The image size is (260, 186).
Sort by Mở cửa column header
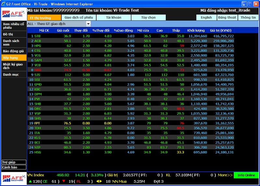point(143,30)
